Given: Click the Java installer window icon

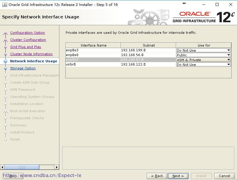Looking at the screenshot, I should 5,5.
